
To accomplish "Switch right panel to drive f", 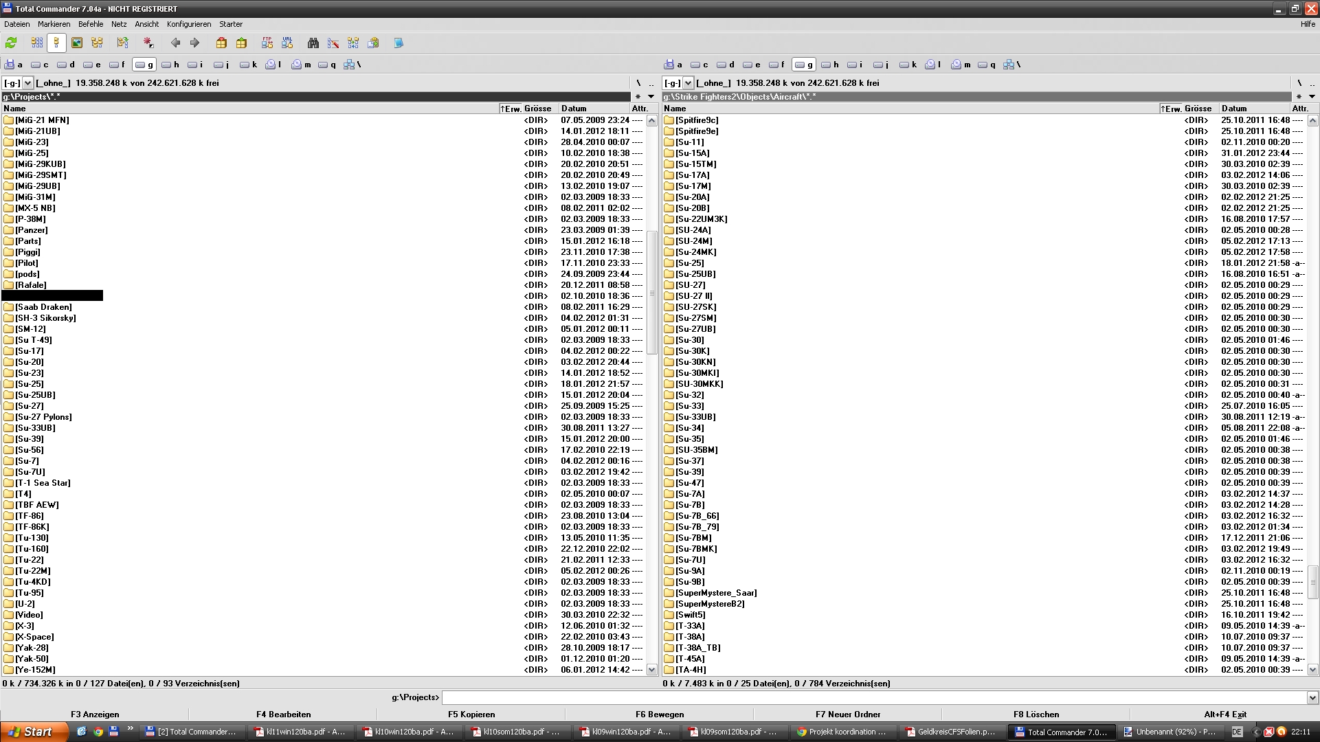I will tap(776, 65).
